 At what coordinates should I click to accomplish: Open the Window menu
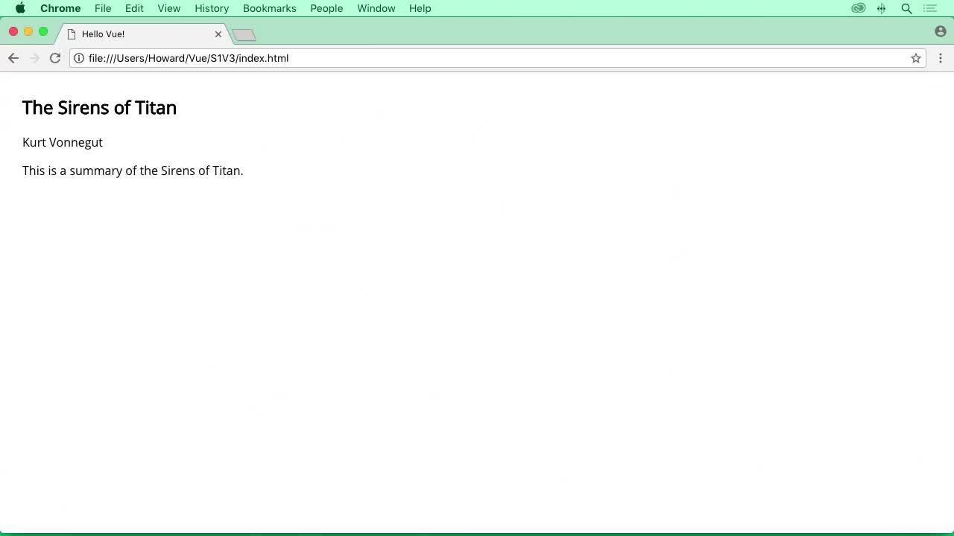pyautogui.click(x=376, y=8)
